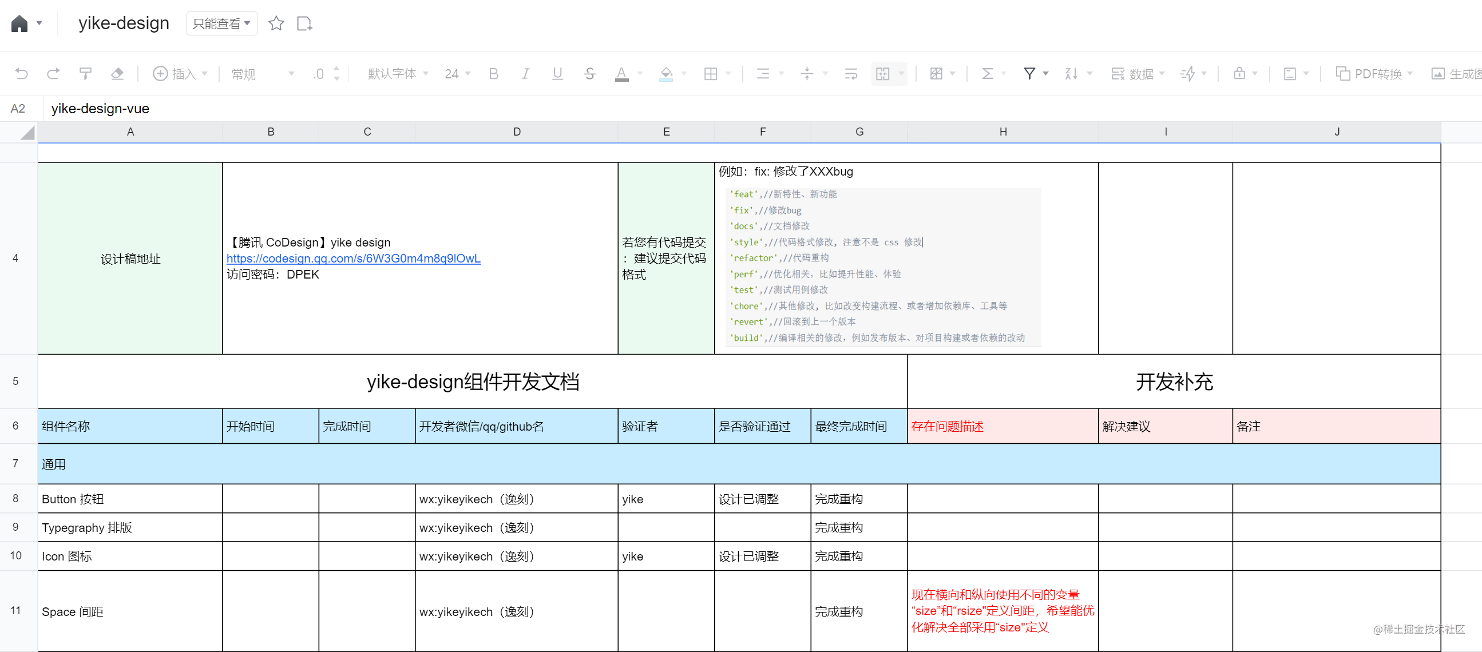Select the Icon 图标 cell
The width and height of the screenshot is (1482, 652).
(x=130, y=556)
